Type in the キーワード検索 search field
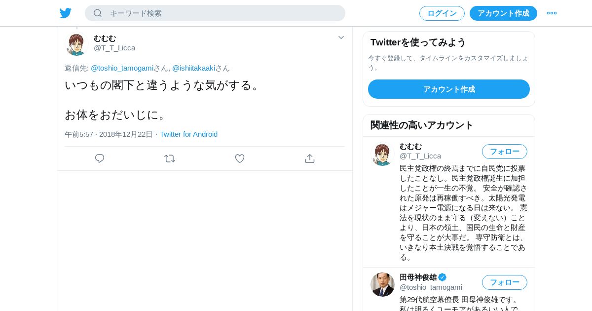Screen dimensions: 592x311 [222, 13]
